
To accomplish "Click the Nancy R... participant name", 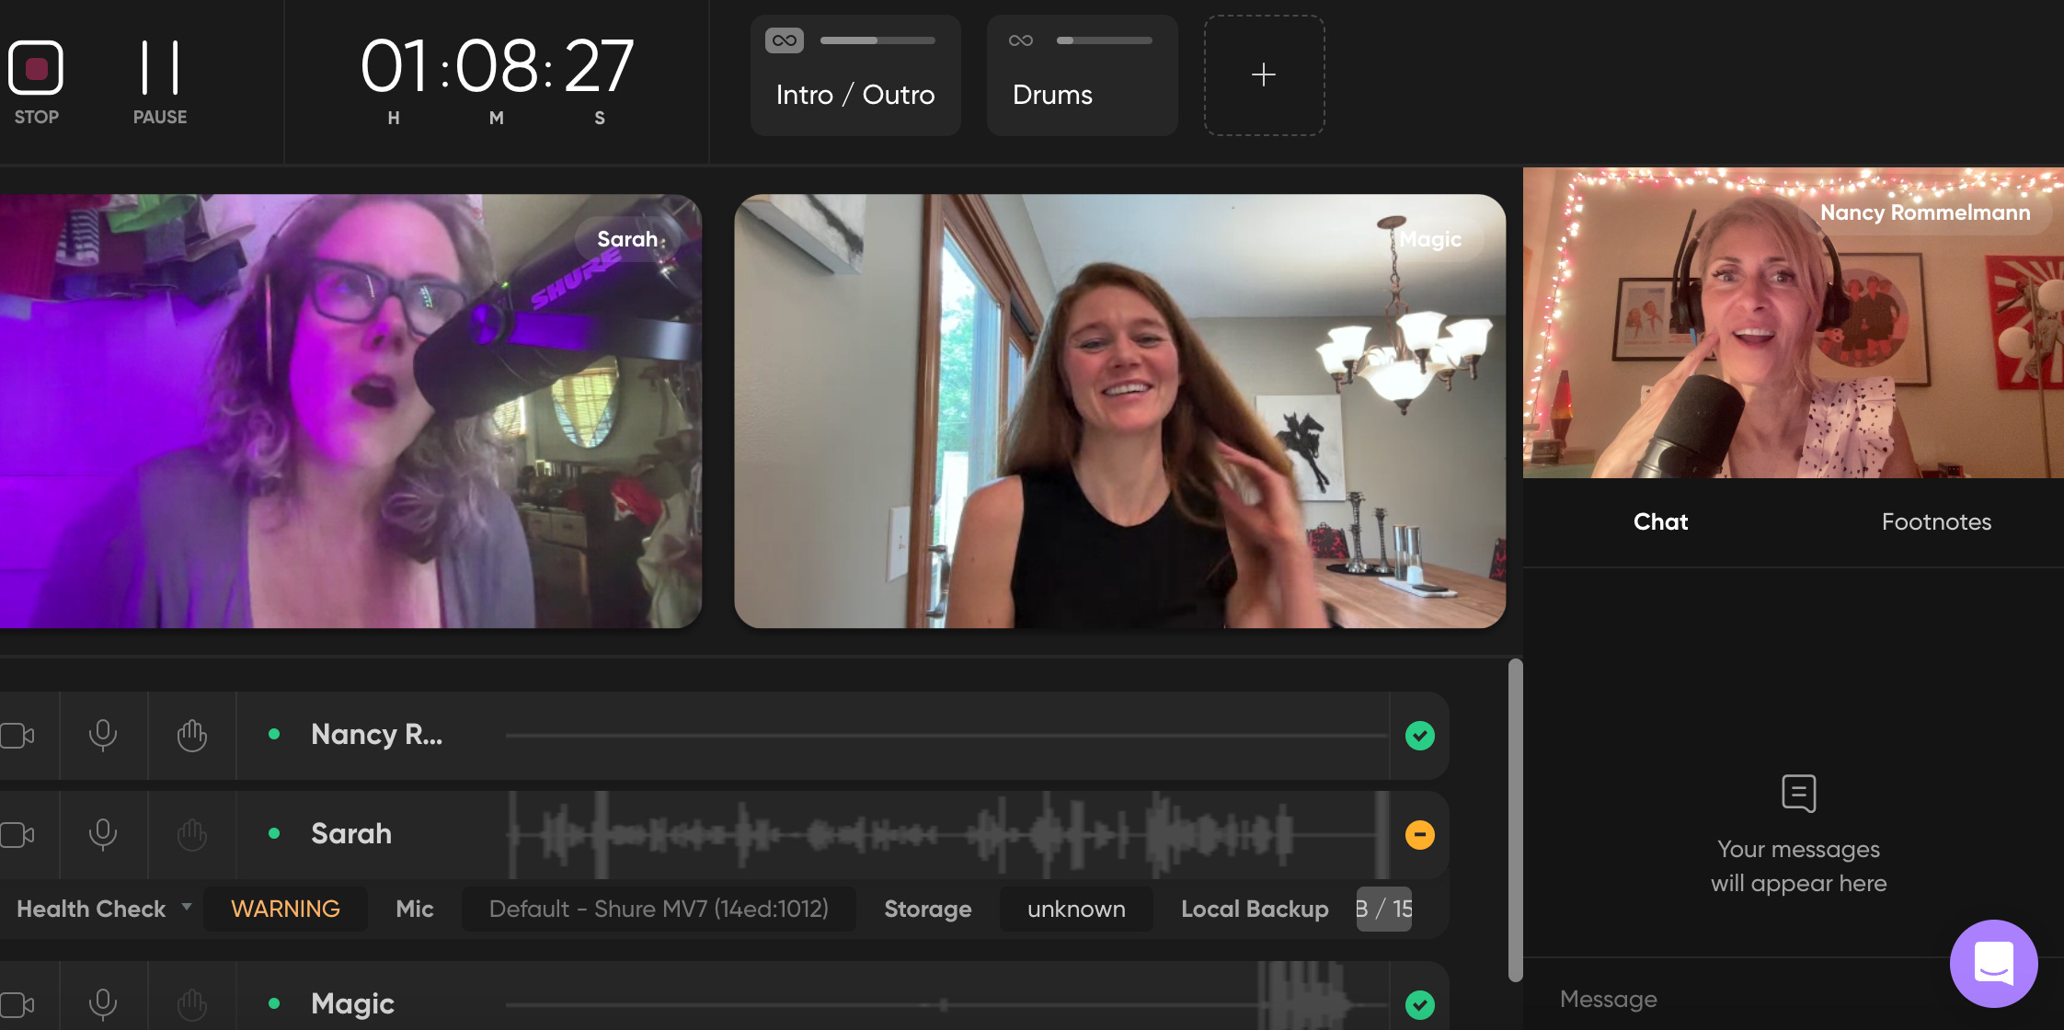I will coord(377,734).
